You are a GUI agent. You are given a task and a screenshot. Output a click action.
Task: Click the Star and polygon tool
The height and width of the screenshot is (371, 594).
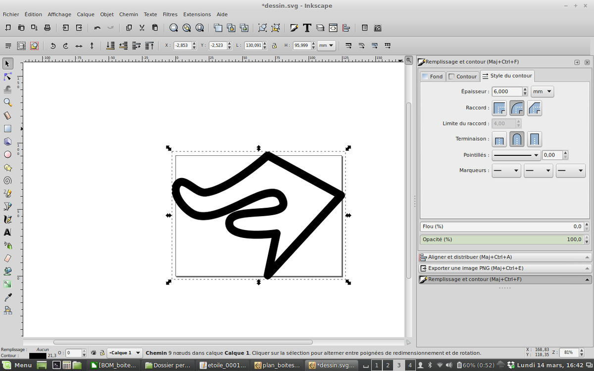click(7, 168)
